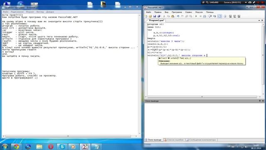This screenshot has height=150, width=266.
Task: Open Notepad's Формат menu
Action: click(x=30, y=12)
